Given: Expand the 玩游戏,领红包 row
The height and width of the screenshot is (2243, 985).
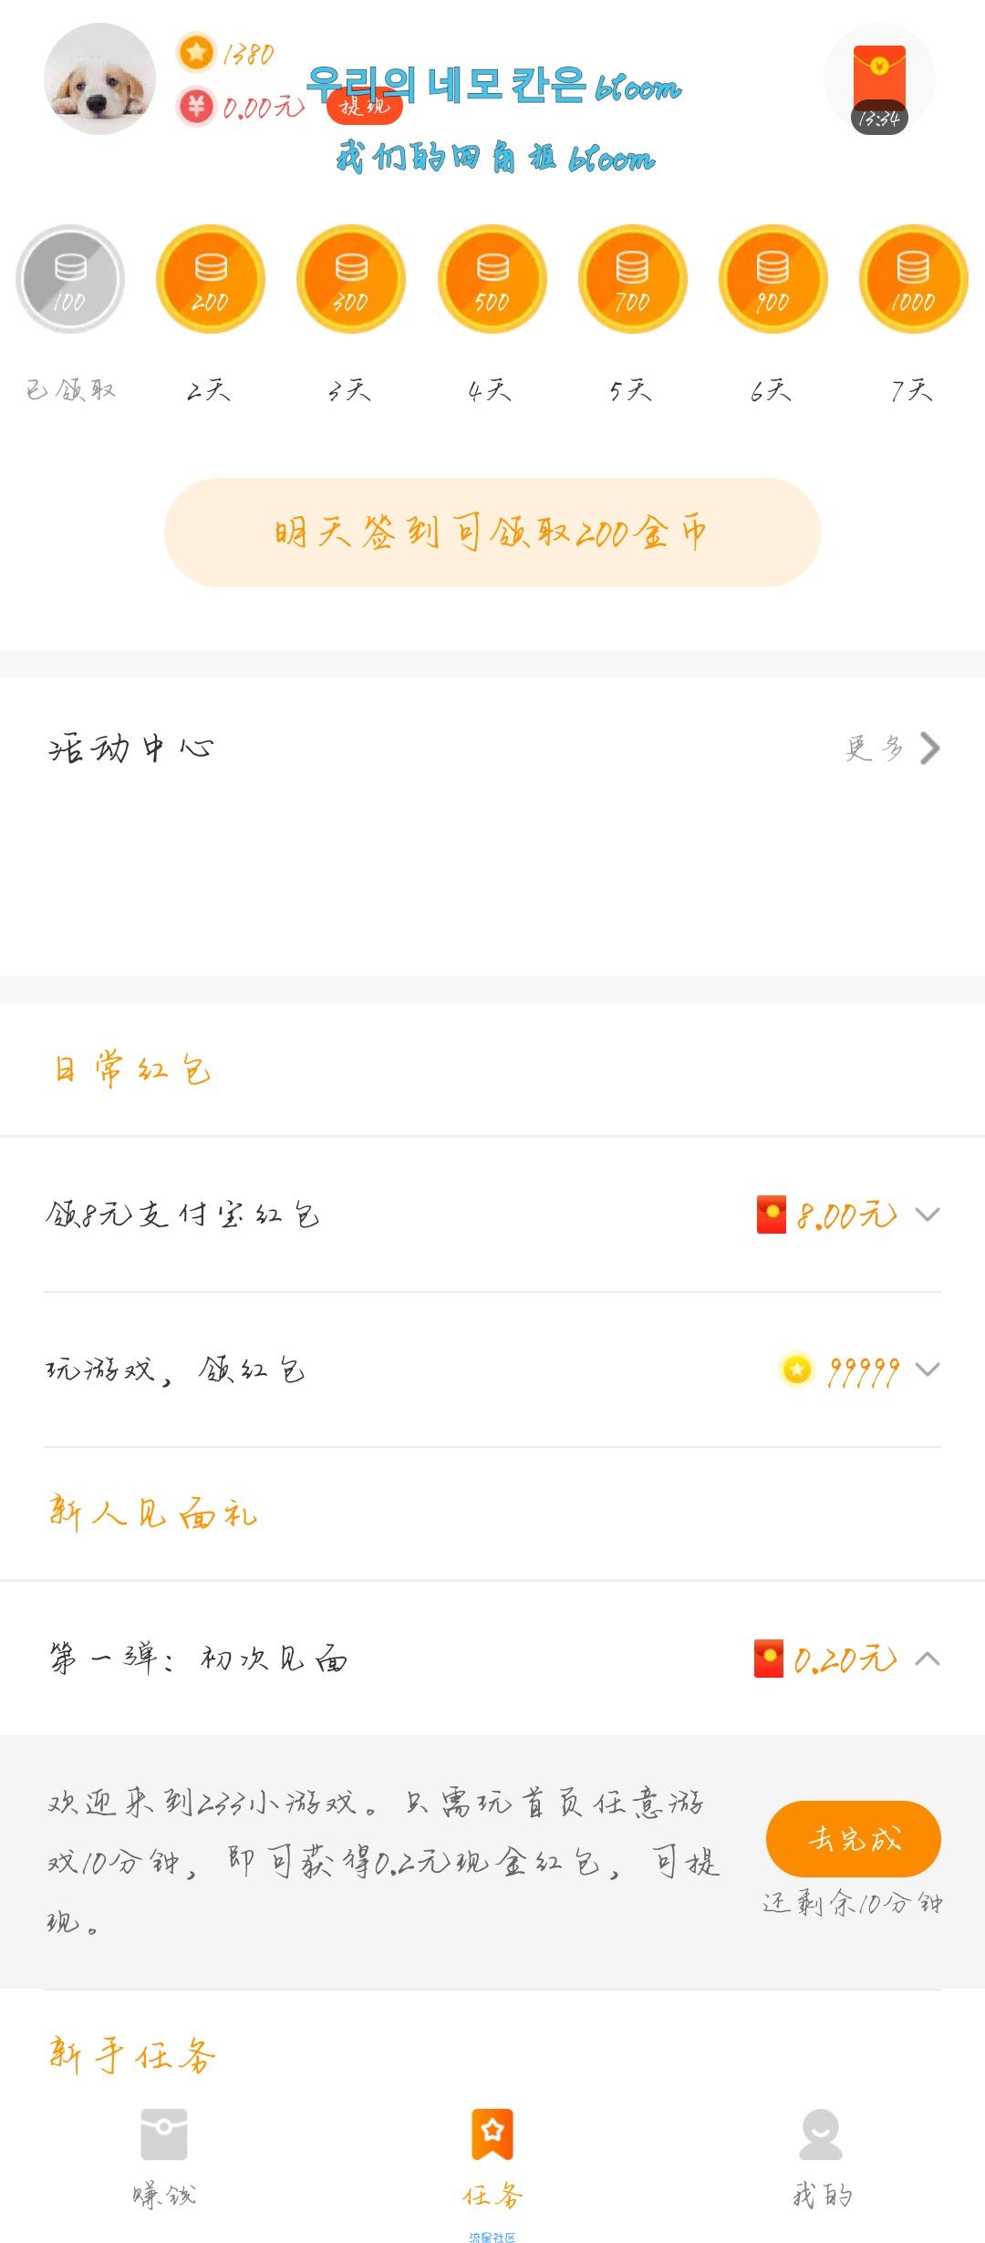Looking at the screenshot, I should 493,1370.
